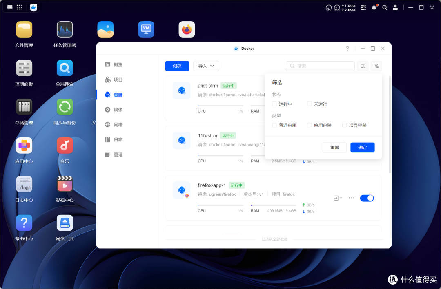Screen dimensions: 441x289
Task: Click the 项目: firefox label
Action: click(x=283, y=194)
